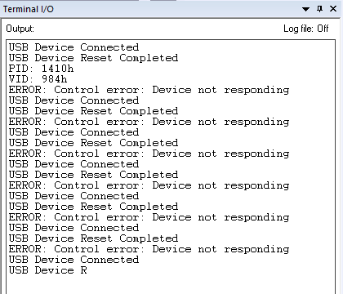Viewport: 343px width, 294px height.
Task: Click the USB Device Connected line above the partial line
Action: coord(73,260)
